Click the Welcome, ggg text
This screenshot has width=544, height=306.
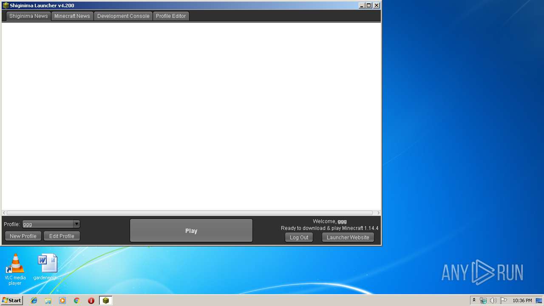(330, 221)
